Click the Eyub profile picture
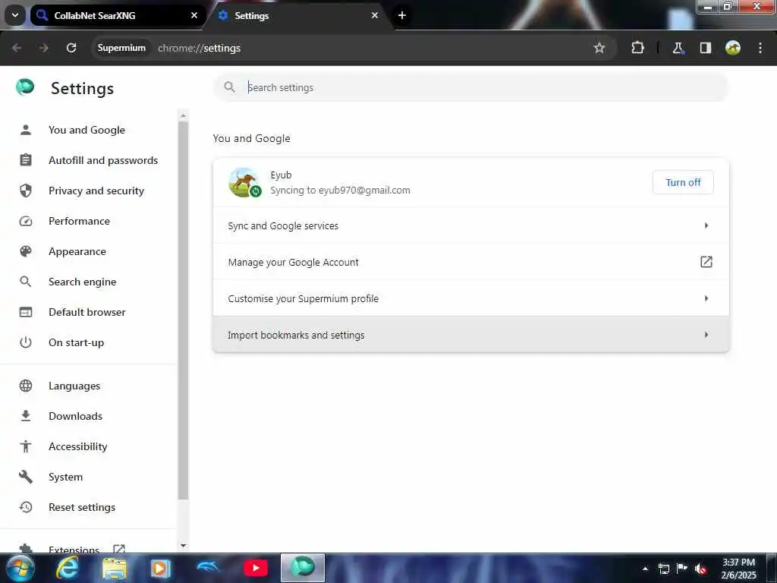This screenshot has width=777, height=583. click(244, 182)
